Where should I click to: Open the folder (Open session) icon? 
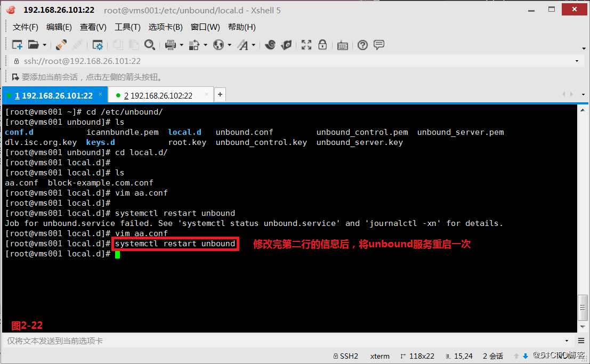click(34, 45)
